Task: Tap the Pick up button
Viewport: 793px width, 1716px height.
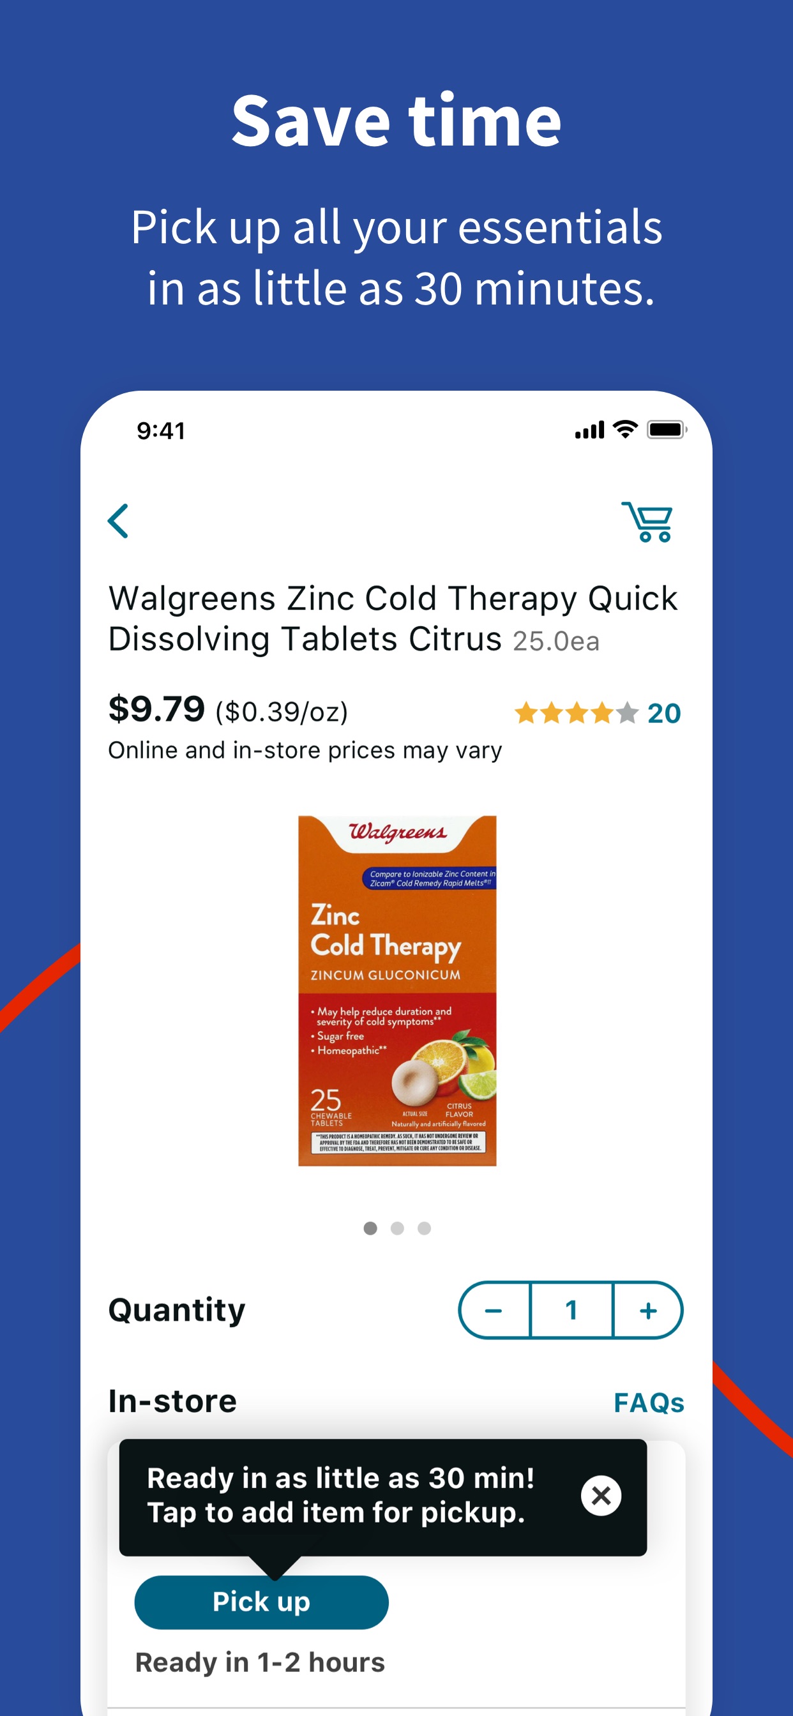Action: pyautogui.click(x=261, y=1602)
